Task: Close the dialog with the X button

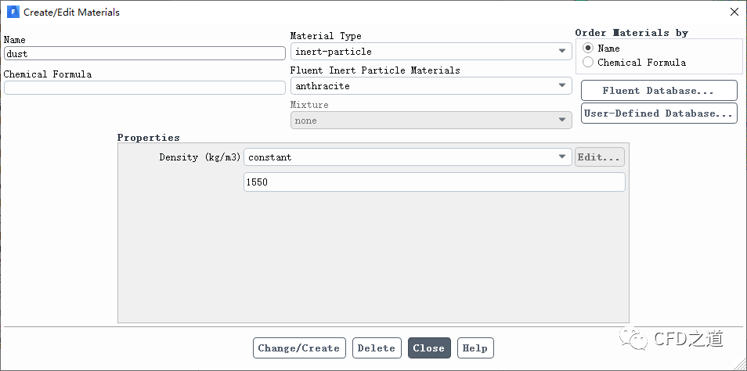Action: [x=734, y=12]
